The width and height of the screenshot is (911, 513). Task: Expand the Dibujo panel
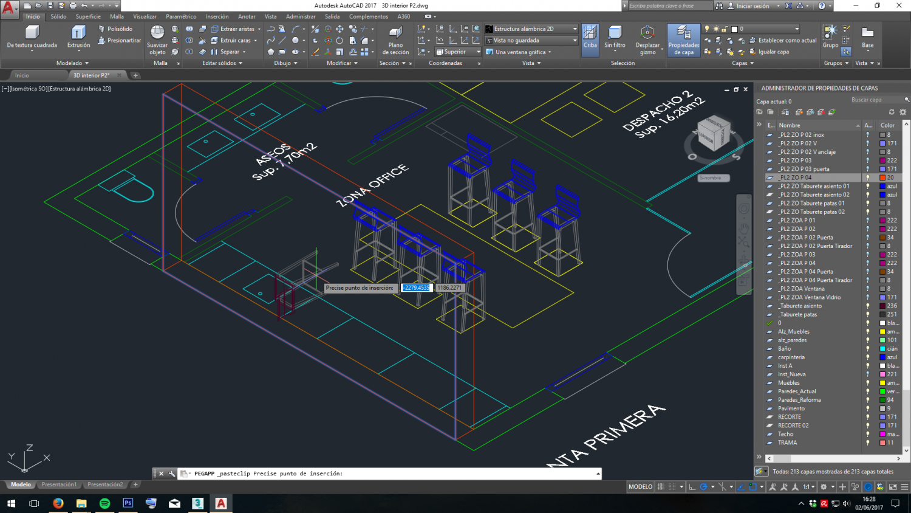tap(285, 63)
